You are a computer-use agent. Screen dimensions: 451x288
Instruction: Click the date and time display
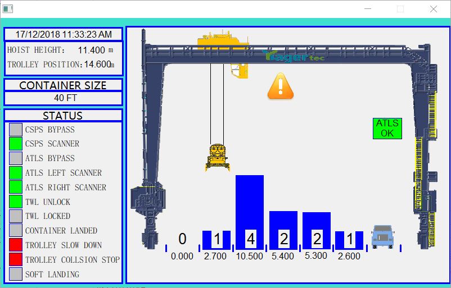click(x=63, y=35)
